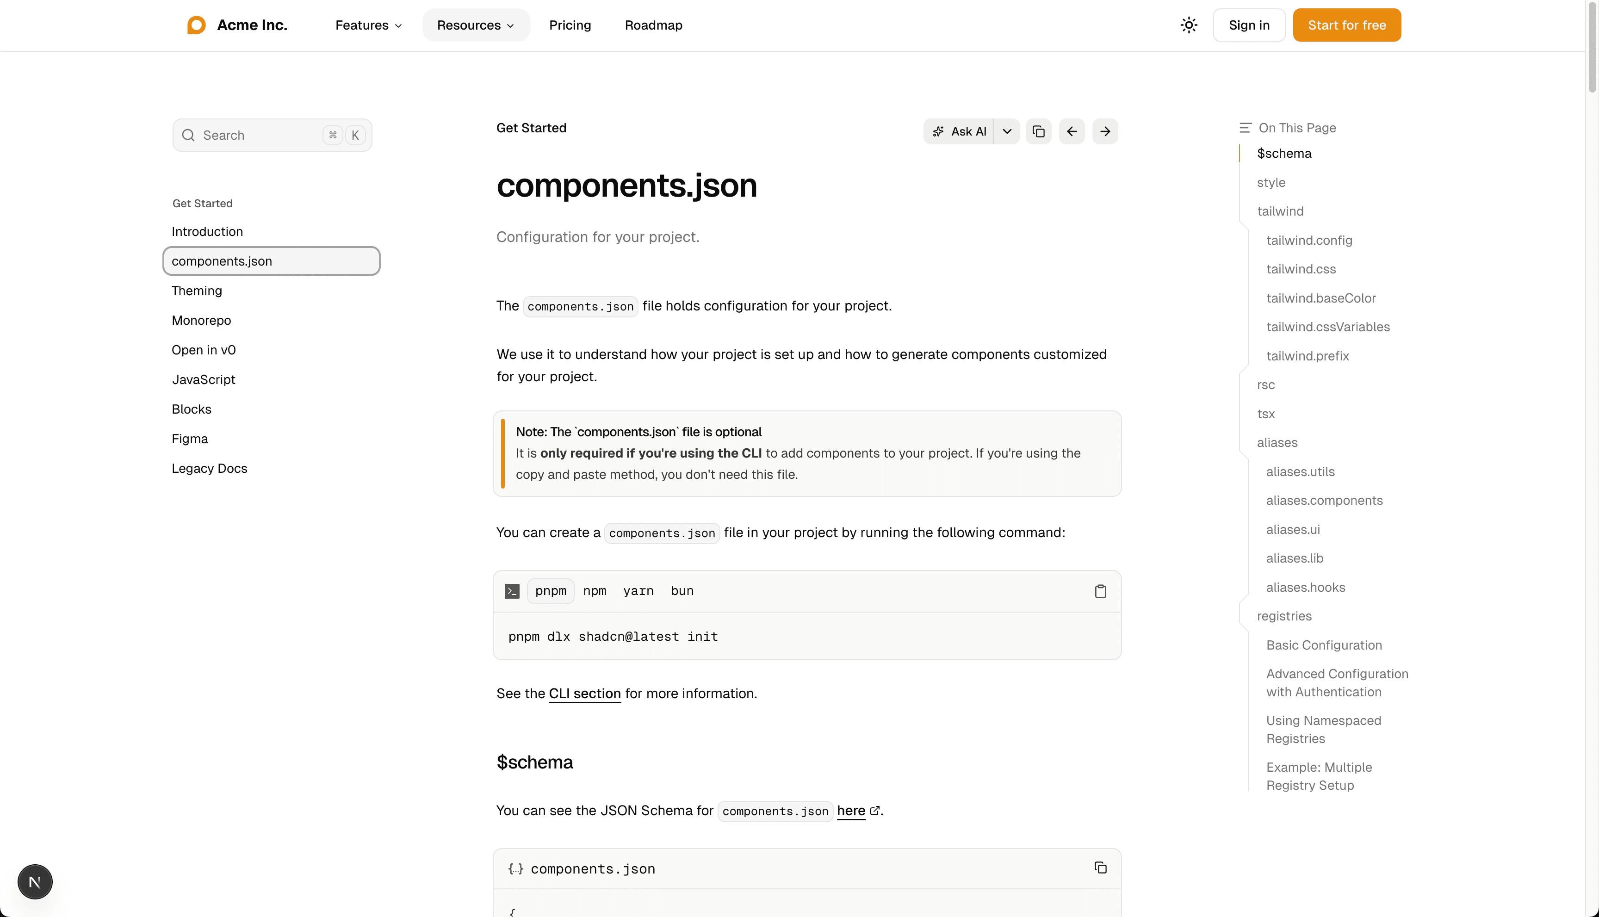Select the bun package manager option
This screenshot has height=917, width=1599.
click(x=682, y=591)
